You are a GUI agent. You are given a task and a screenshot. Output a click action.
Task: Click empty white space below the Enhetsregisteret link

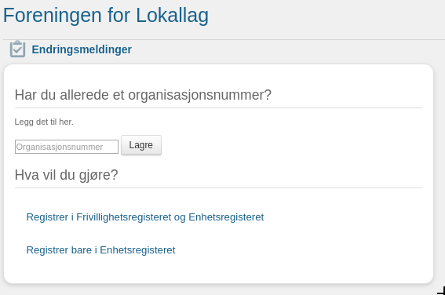pyautogui.click(x=218, y=269)
